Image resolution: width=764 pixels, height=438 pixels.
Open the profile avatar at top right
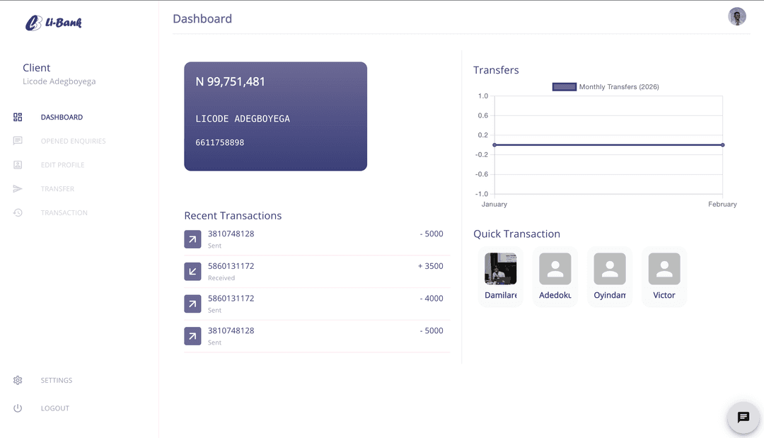pyautogui.click(x=737, y=16)
